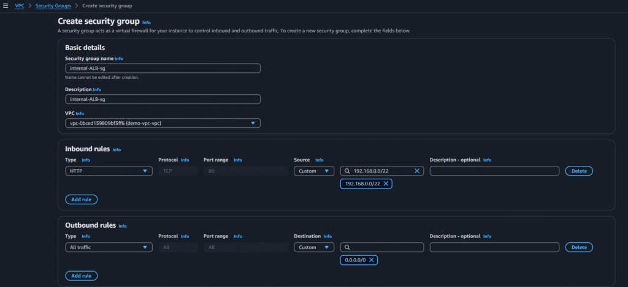Open Info link beside the VPC field label
The height and width of the screenshot is (287, 628).
click(80, 114)
